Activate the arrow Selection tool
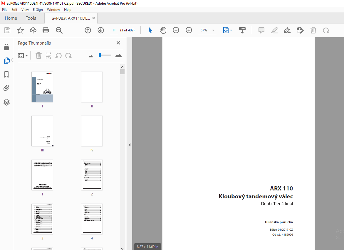Screen dimensions: 344x250 click(150, 30)
